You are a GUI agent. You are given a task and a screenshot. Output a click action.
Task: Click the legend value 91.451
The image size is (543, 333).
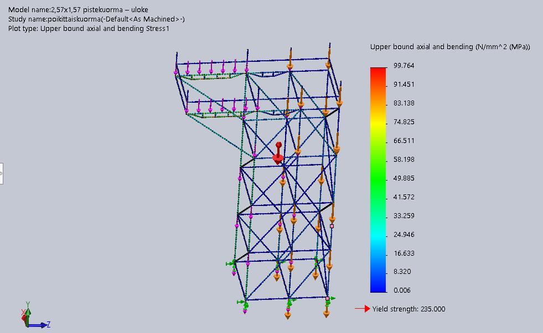click(404, 84)
